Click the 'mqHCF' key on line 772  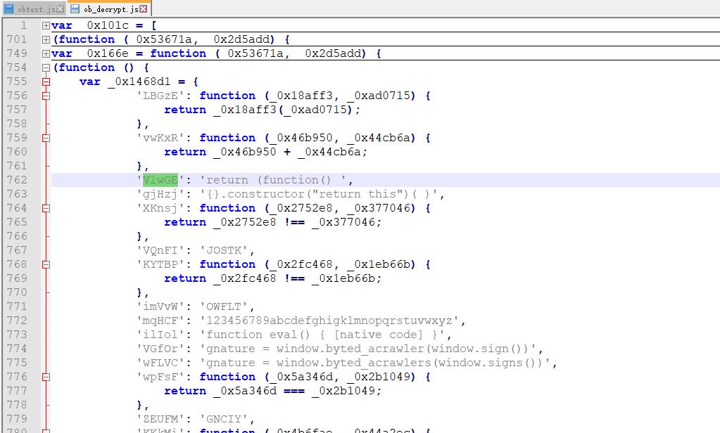[x=160, y=321]
